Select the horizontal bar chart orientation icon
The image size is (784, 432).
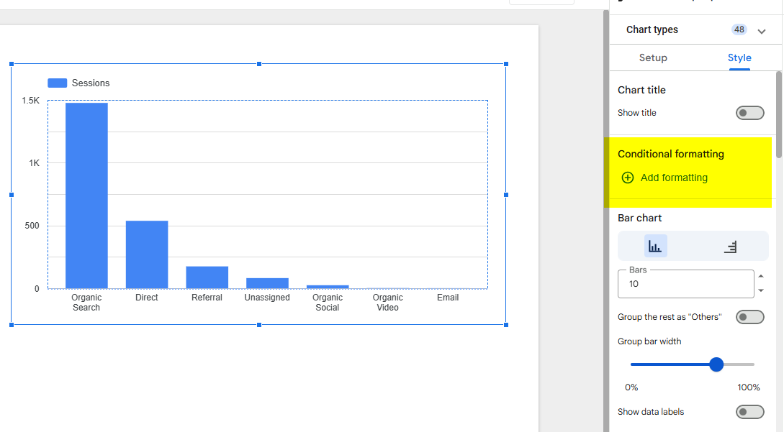(x=730, y=245)
